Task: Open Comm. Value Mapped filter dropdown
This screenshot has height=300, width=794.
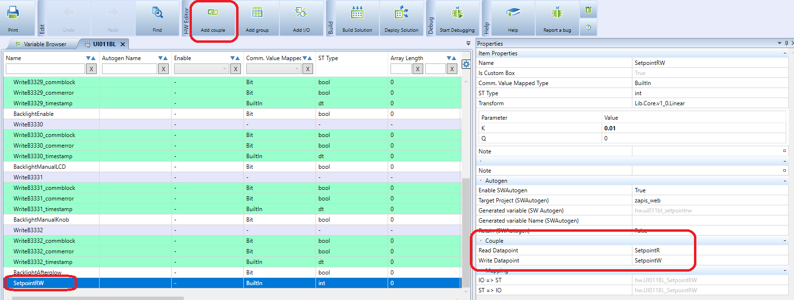Action: coord(273,69)
